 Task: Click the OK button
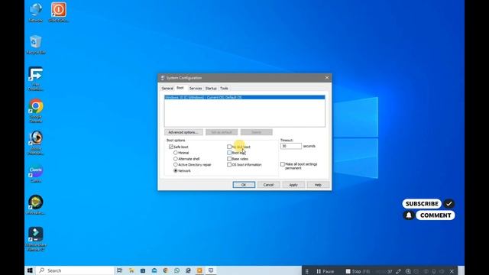tap(244, 185)
